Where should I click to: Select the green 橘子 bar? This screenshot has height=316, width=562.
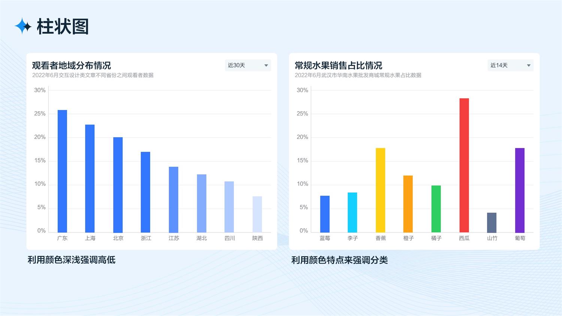click(436, 209)
